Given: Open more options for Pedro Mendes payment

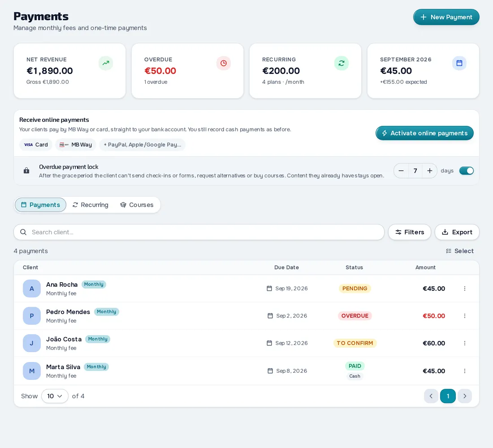Looking at the screenshot, I should [x=464, y=316].
